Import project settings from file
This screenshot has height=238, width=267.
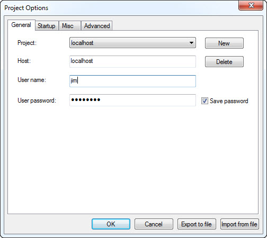[239, 224]
